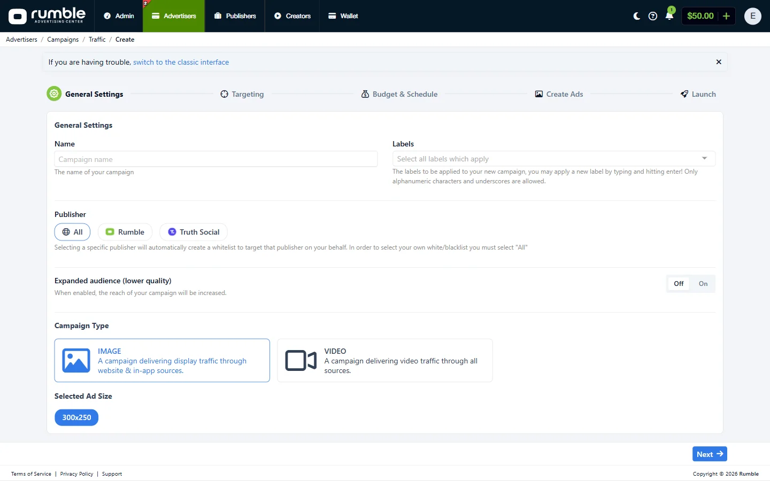Open the Publishers navigation menu
The height and width of the screenshot is (481, 770).
point(235,16)
